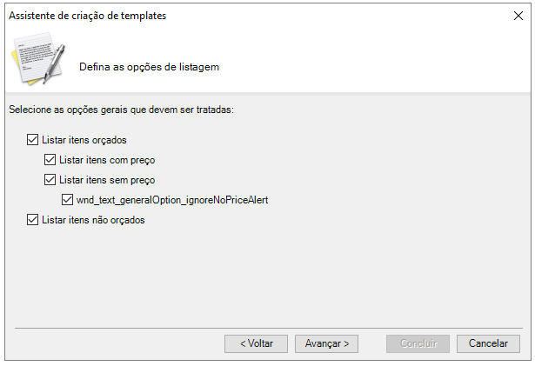
Task: Click the notepad and pen wizard icon
Action: click(x=38, y=58)
